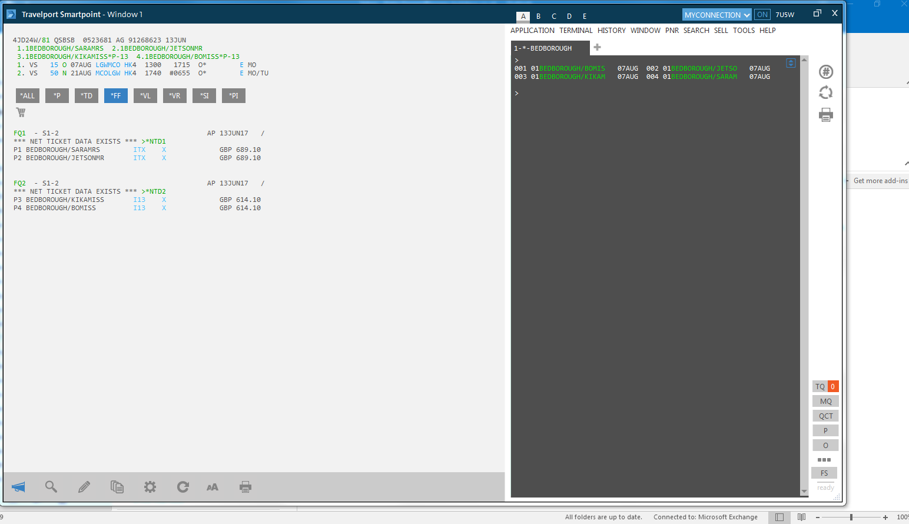Switch to work area A
This screenshot has width=909, height=524.
[523, 16]
